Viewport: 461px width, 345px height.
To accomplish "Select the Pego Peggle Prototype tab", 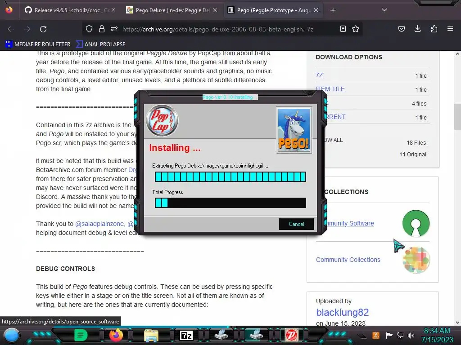I will point(273,10).
